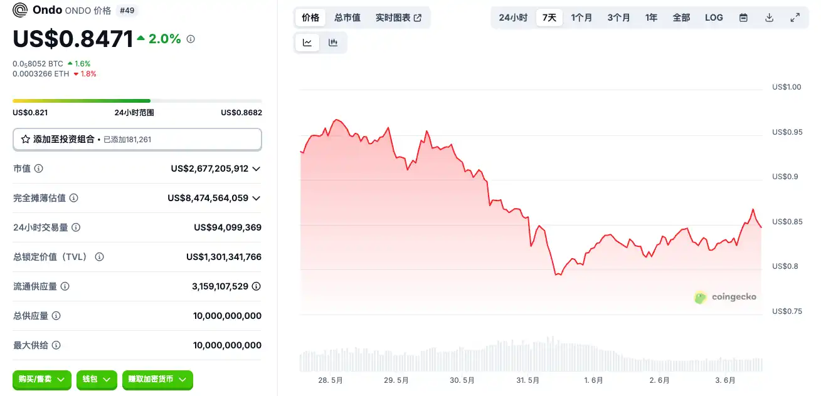This screenshot has height=396, width=821.
Task: Click the 赚取加密货币 button
Action: (x=157, y=379)
